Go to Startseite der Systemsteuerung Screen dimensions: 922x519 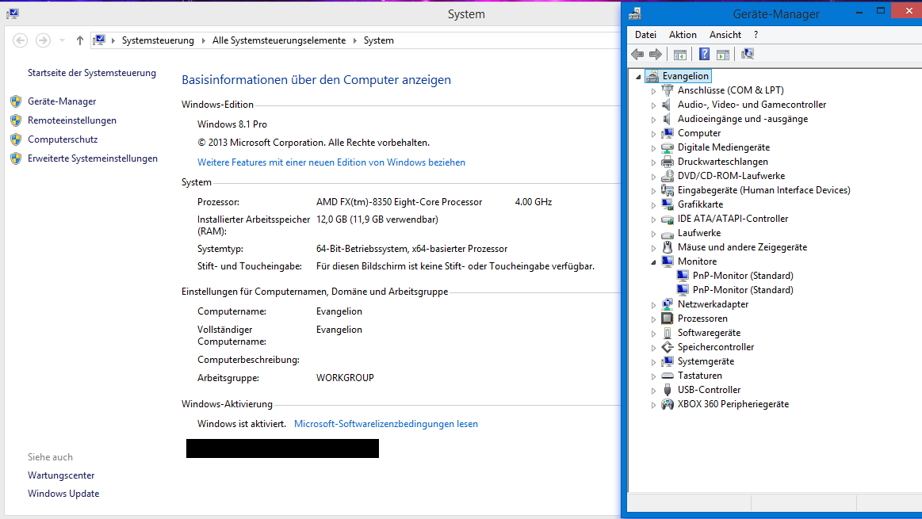pos(92,73)
